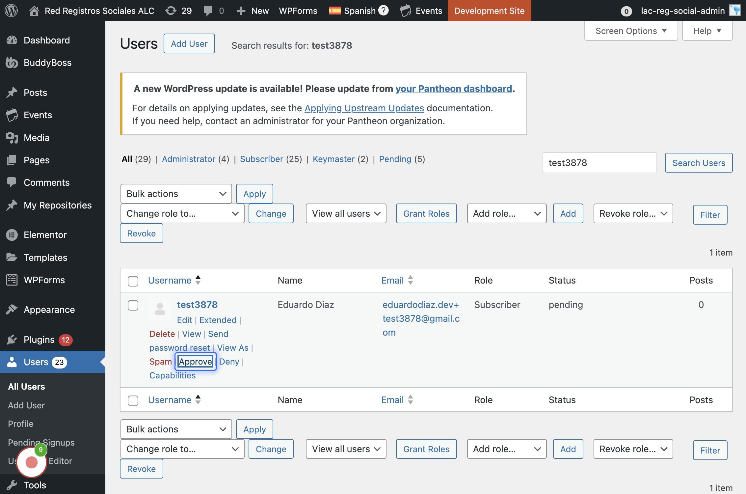Approve the test3878 user
The height and width of the screenshot is (494, 746).
[196, 362]
